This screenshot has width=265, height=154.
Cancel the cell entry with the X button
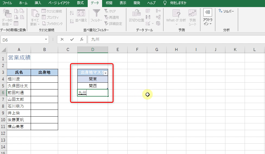62,40
